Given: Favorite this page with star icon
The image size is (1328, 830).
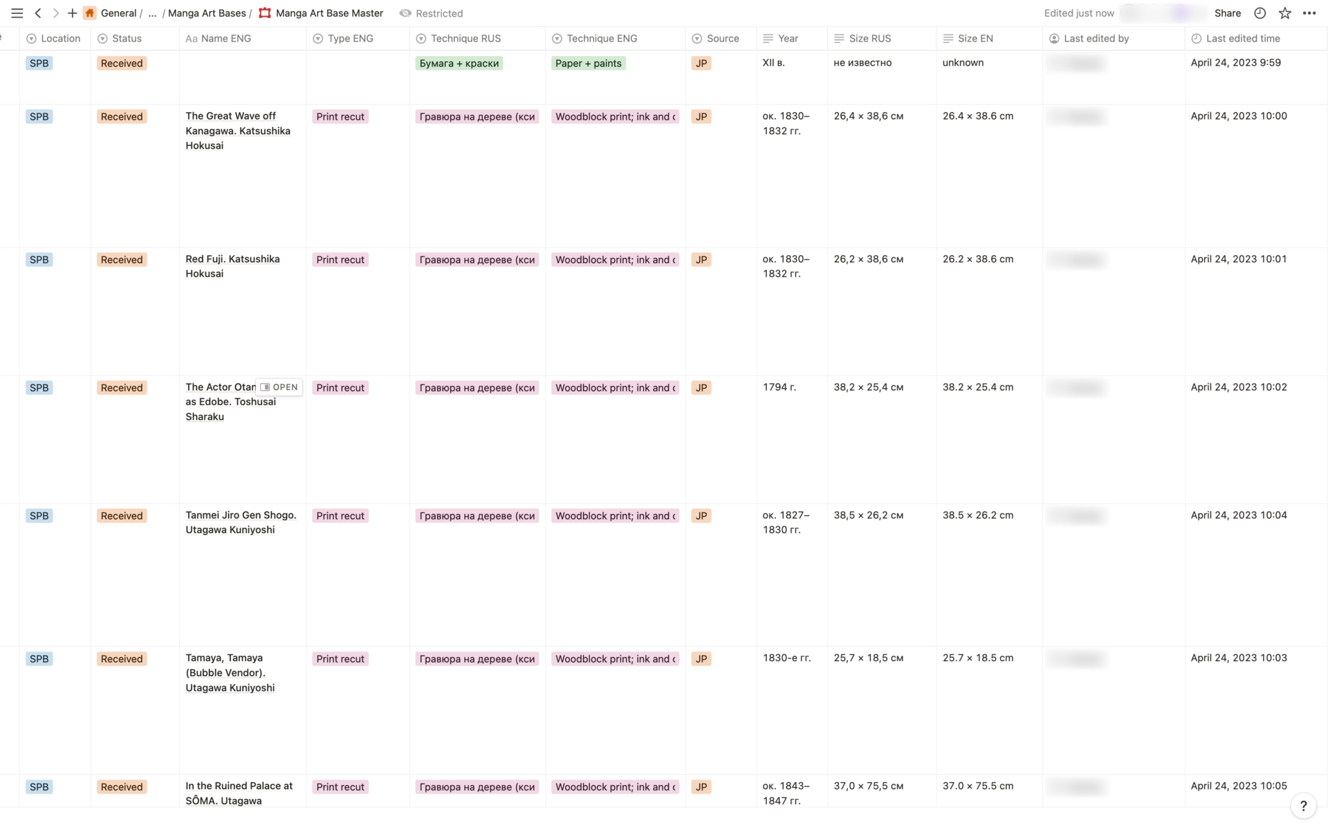Looking at the screenshot, I should (x=1285, y=13).
